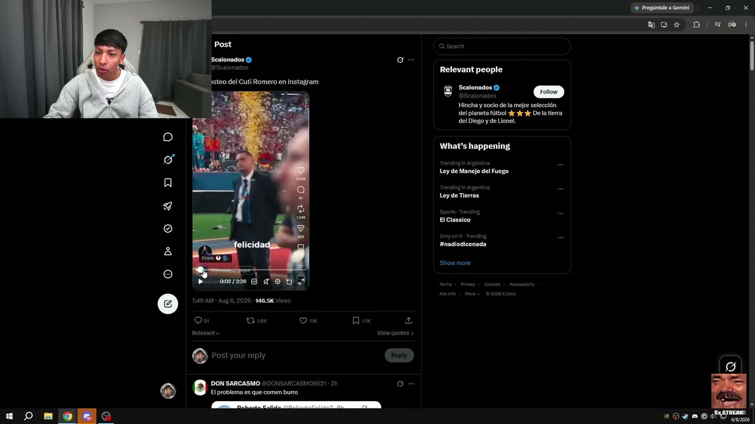The height and width of the screenshot is (424, 755).
Task: Open the Privacy footer link
Action: point(468,284)
